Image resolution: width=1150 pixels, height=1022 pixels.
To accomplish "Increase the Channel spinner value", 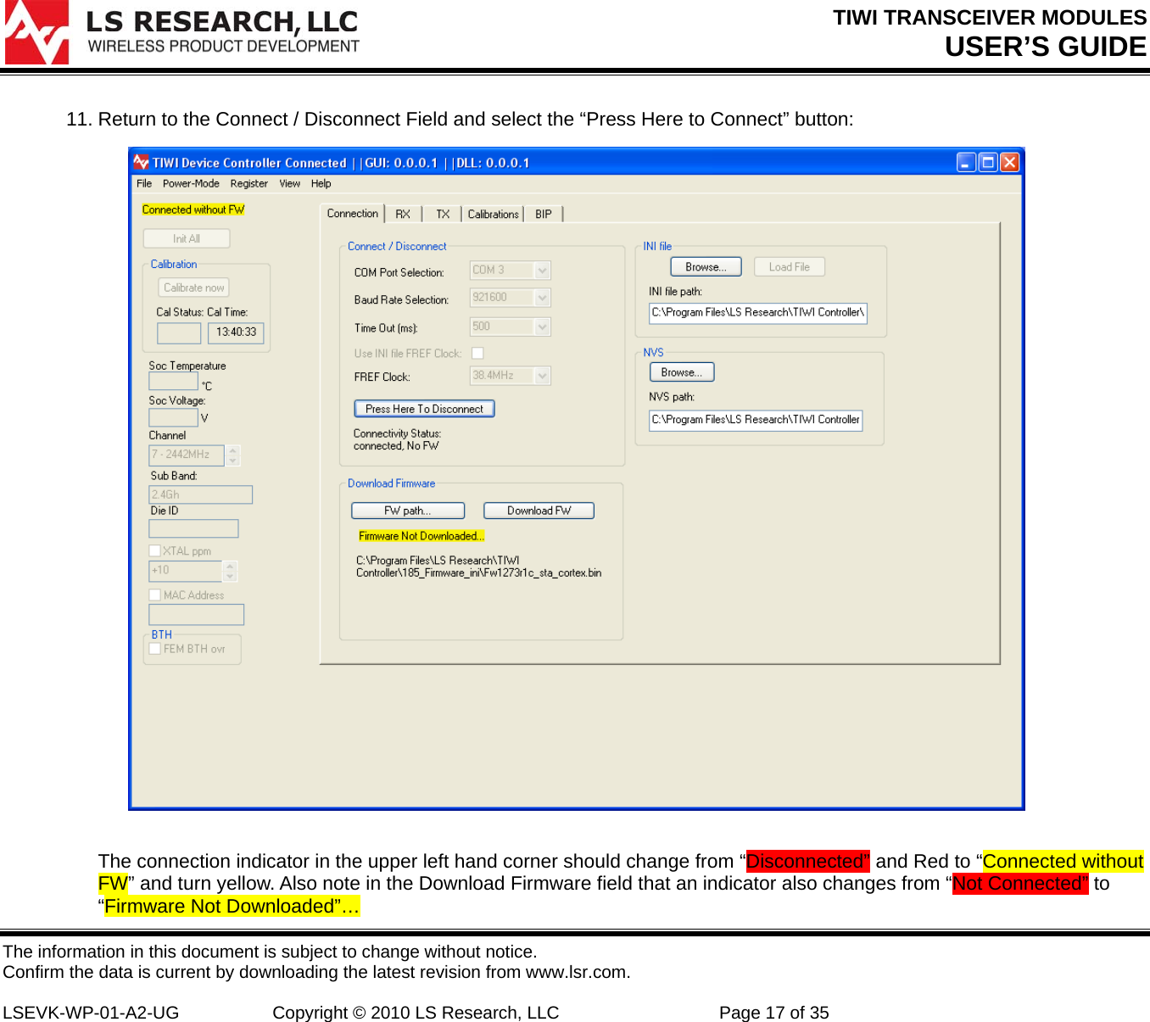I will [x=232, y=450].
